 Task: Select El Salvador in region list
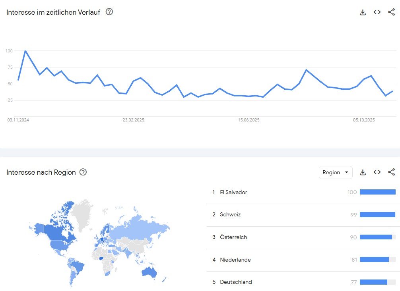(x=233, y=192)
